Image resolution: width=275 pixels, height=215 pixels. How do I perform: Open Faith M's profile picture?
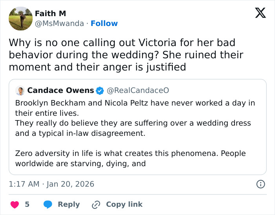point(20,19)
